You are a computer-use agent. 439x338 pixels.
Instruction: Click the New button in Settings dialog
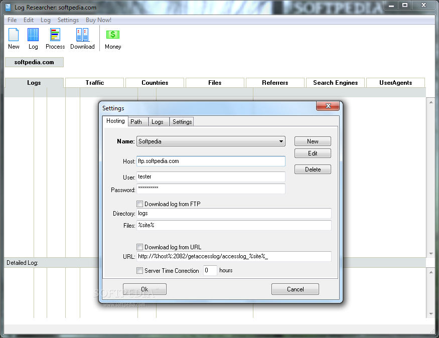click(x=313, y=141)
